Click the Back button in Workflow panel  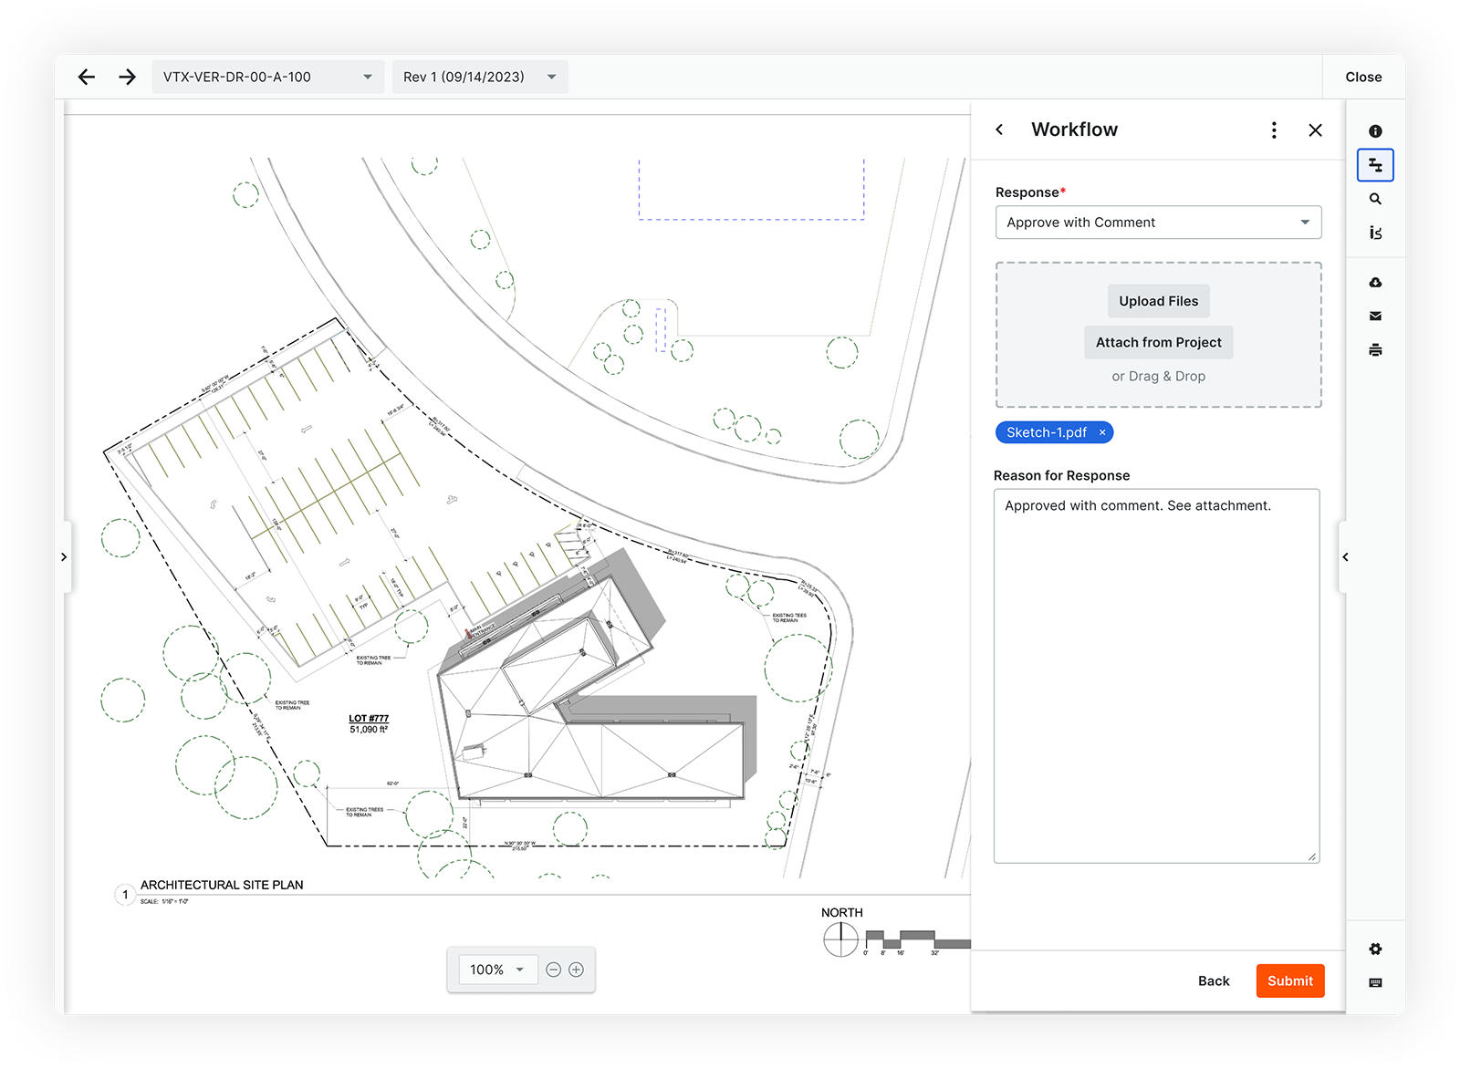tap(1214, 981)
